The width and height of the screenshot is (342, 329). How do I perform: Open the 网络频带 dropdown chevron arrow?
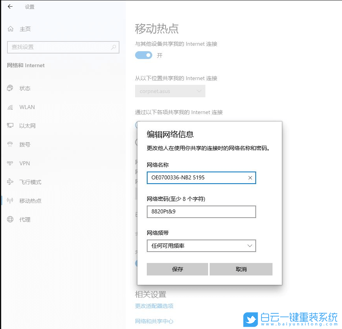coord(250,246)
